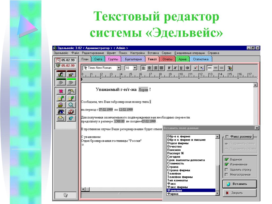Open the text color tool
272x204 pixels.
point(230,68)
